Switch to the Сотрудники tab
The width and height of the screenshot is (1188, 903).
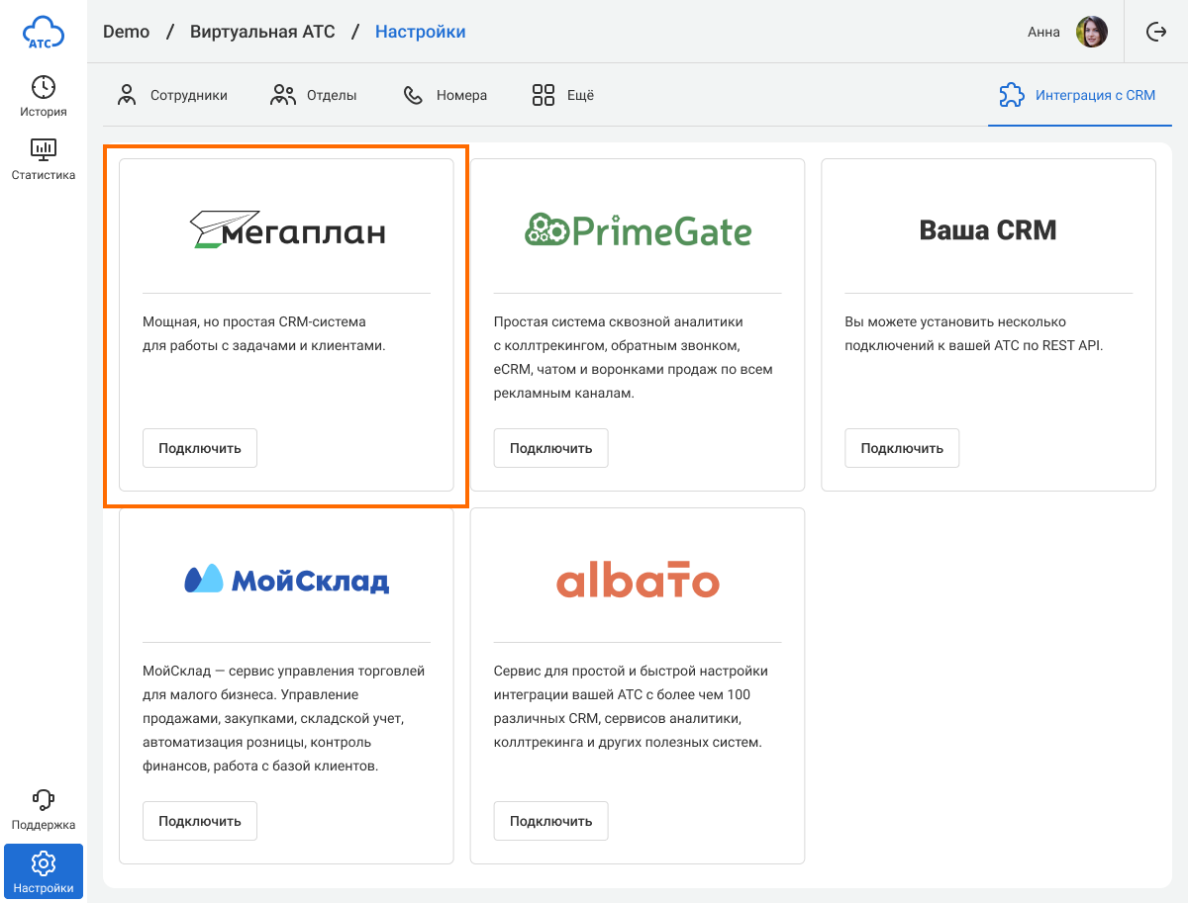pyautogui.click(x=171, y=96)
